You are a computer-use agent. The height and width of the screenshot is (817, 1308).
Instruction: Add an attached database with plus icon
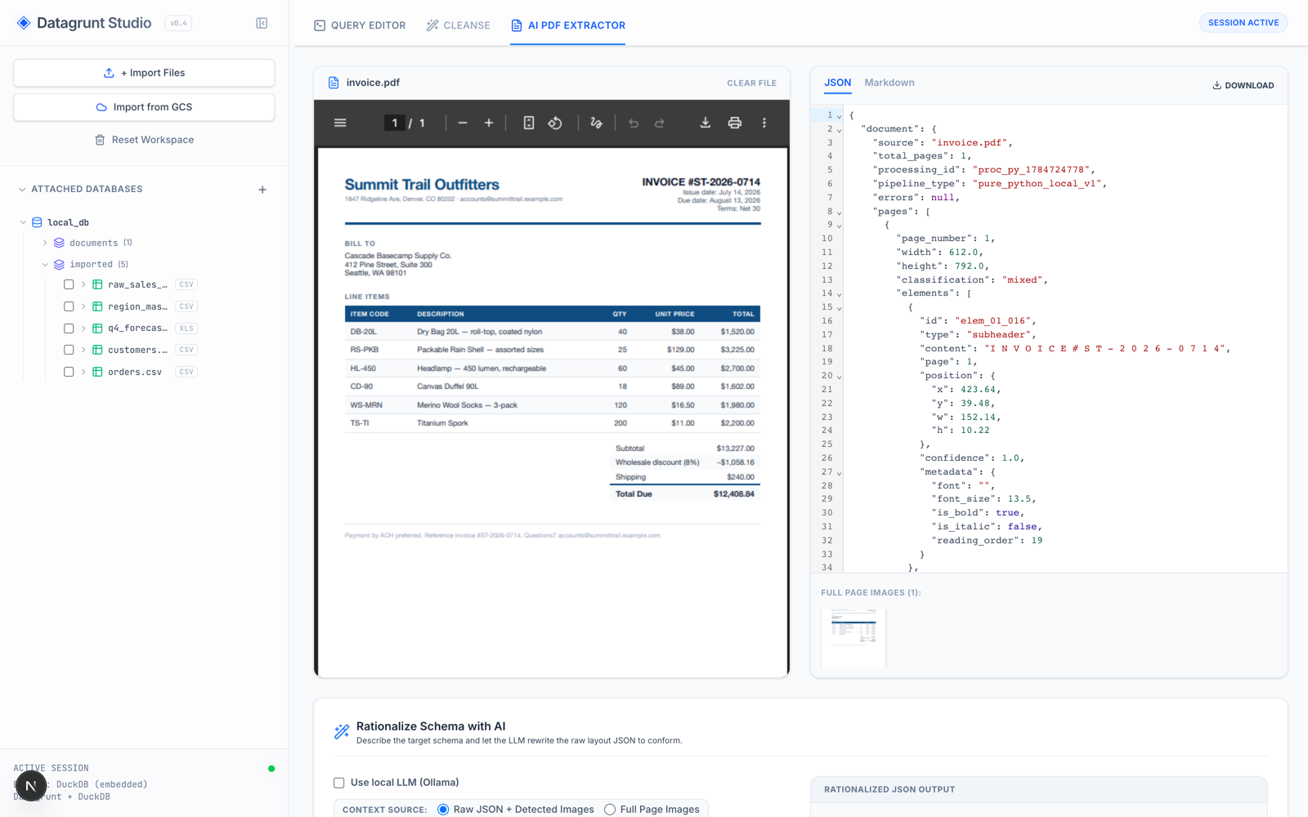pos(262,190)
